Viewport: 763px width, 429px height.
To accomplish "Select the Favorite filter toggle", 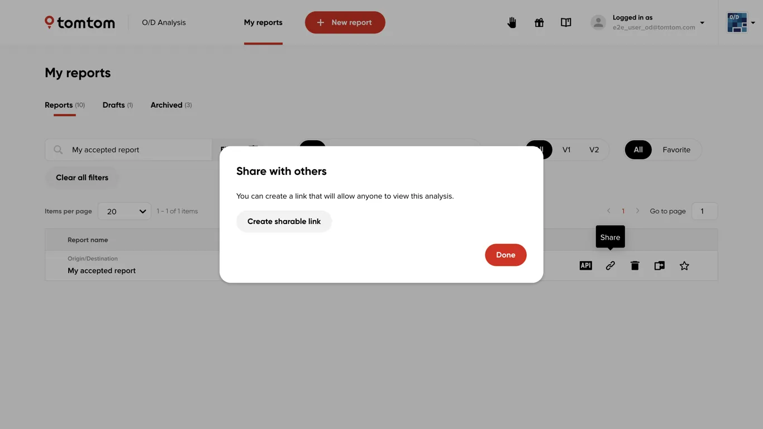I will point(676,150).
